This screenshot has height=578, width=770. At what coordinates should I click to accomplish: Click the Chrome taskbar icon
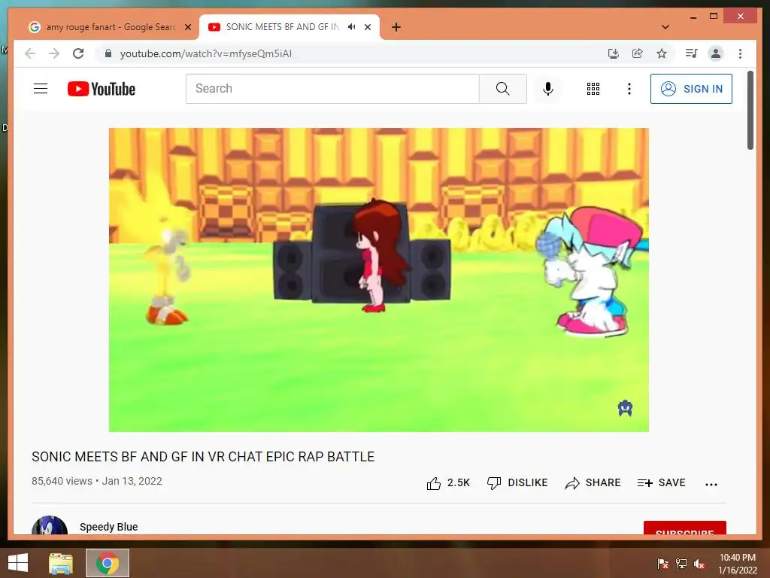(108, 563)
